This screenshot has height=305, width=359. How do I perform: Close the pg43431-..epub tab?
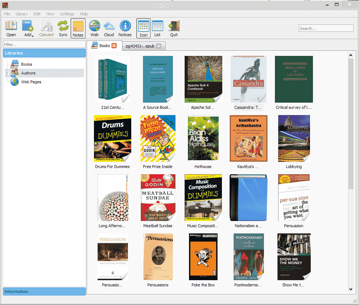159,46
